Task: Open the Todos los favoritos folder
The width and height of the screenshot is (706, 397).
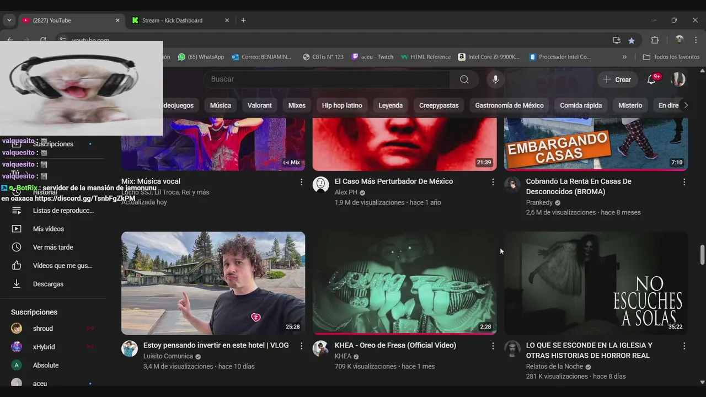Action: click(x=671, y=57)
